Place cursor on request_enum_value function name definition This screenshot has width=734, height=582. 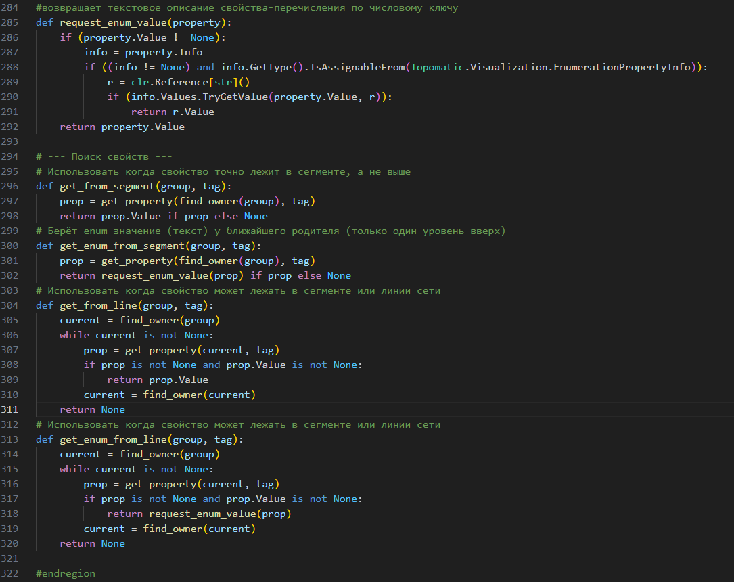pyautogui.click(x=113, y=22)
